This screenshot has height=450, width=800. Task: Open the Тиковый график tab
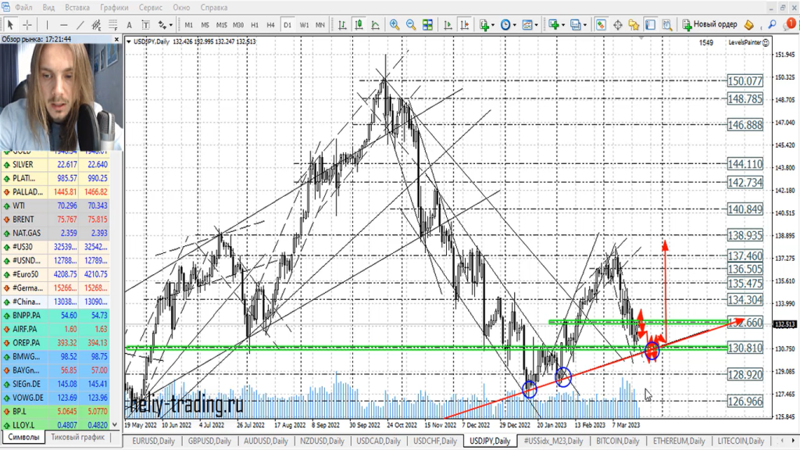point(78,437)
